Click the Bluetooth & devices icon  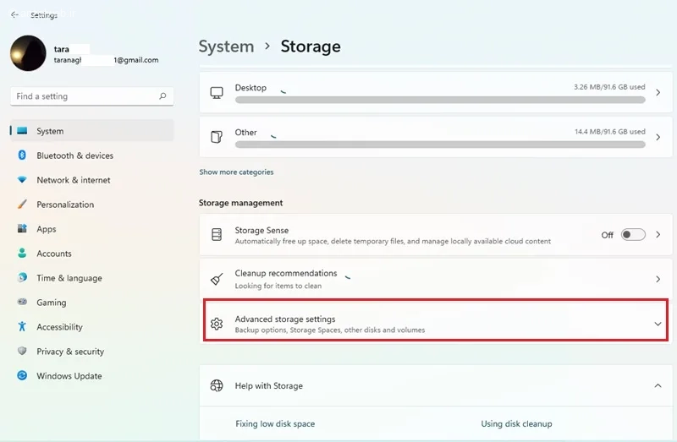coord(22,156)
